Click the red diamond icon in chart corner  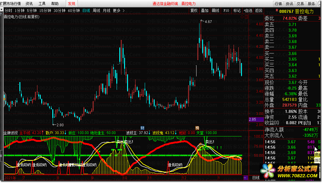[242, 17]
